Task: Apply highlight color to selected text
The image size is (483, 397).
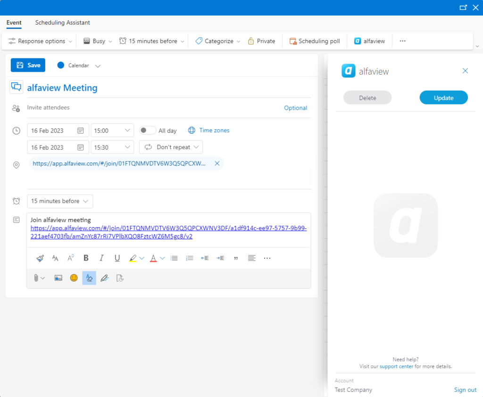Action: (x=134, y=258)
